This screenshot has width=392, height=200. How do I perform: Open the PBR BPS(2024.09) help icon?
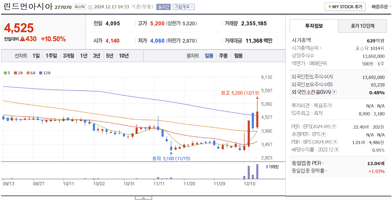coord(335,142)
